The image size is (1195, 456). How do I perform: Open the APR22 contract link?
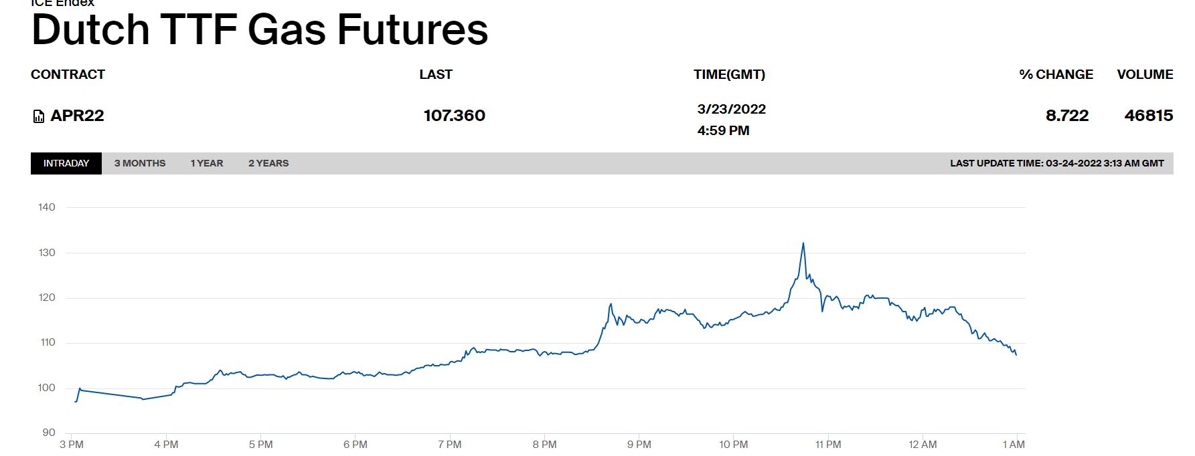tap(78, 116)
